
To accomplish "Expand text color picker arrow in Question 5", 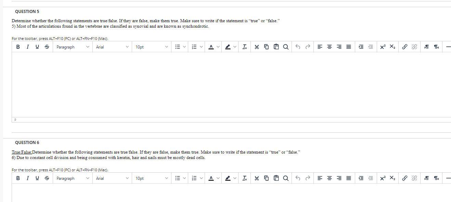I will (218, 47).
